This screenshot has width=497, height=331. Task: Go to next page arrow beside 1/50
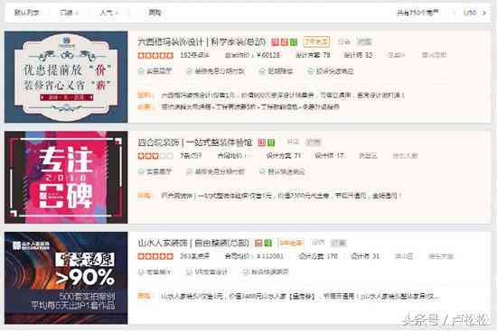pyautogui.click(x=484, y=13)
